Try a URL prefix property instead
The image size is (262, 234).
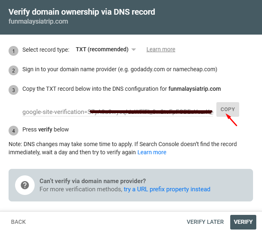point(167,189)
